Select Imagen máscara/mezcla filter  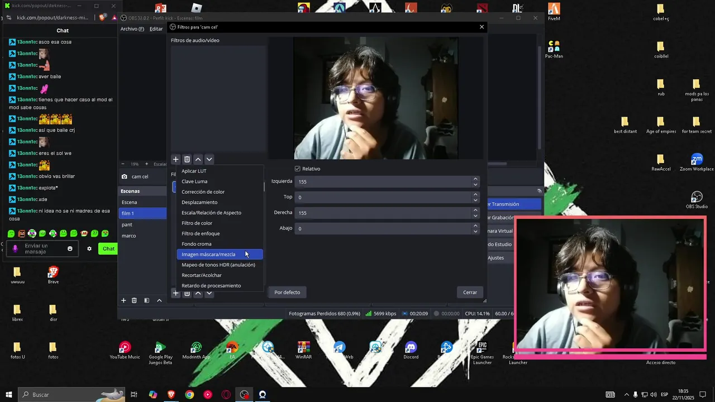coord(220,254)
